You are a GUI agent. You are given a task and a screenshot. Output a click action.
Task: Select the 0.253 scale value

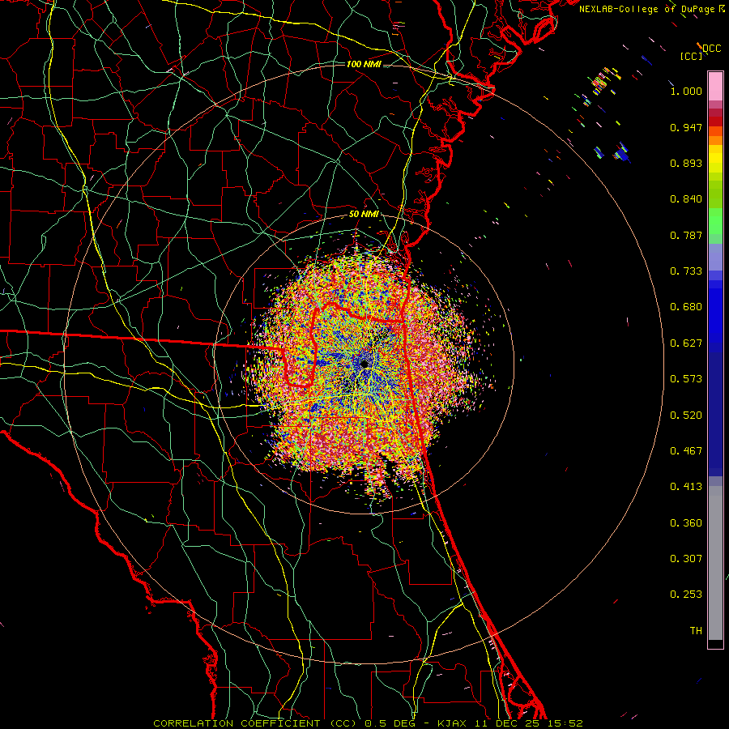point(686,595)
